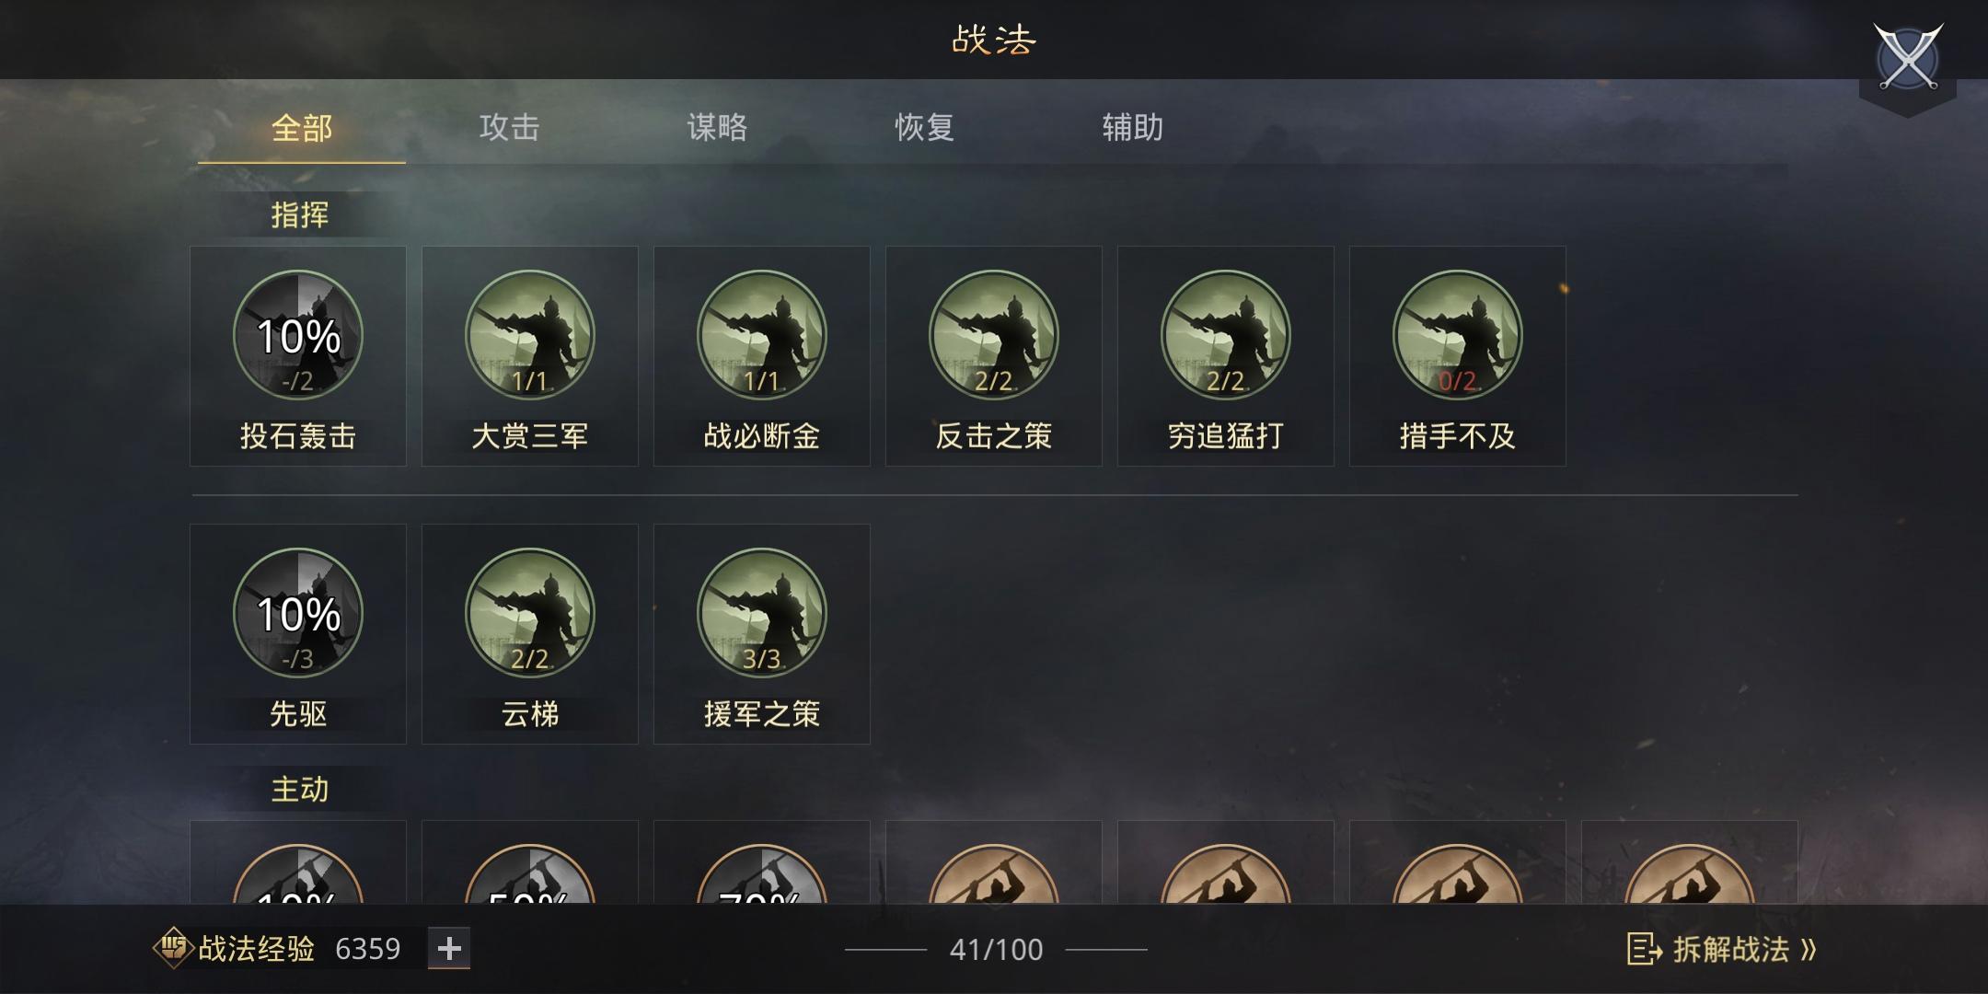This screenshot has height=994, width=1988.
Task: Click the 战法经验 fist icon
Action: tap(172, 948)
